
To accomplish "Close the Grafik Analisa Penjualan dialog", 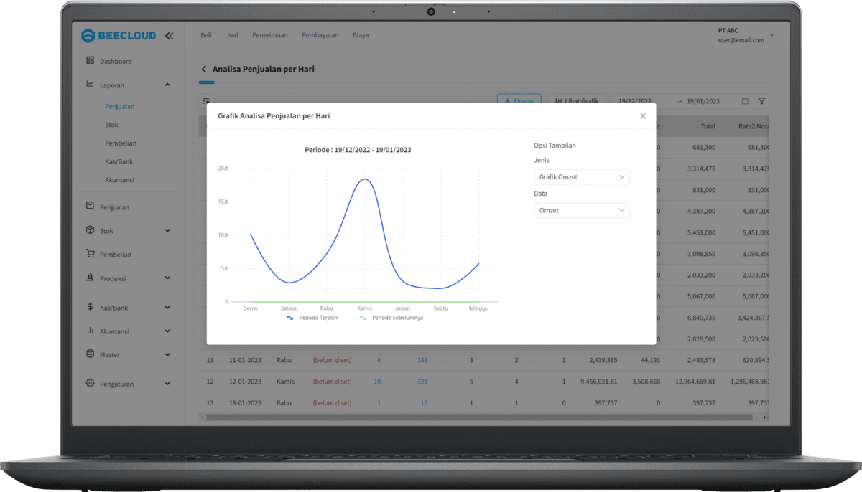I will 643,115.
